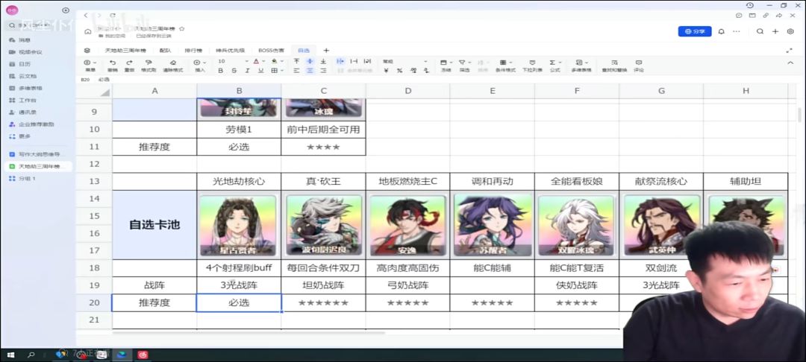Screen dimensions: 806x362
Task: Open the 公式 formula menu
Action: click(554, 66)
